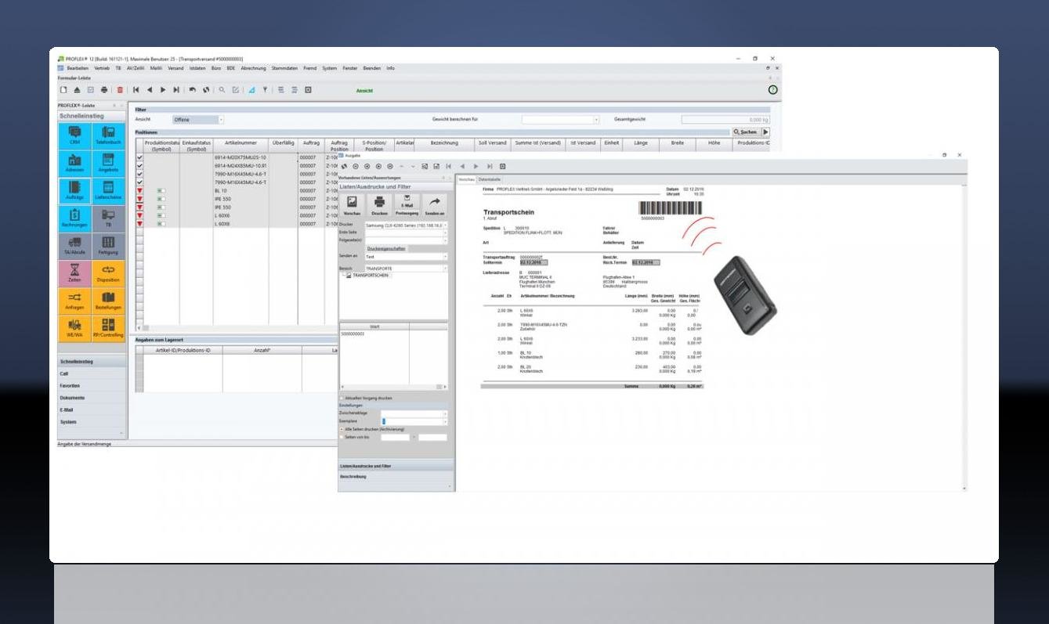Toggle checkbox for row 6914-M24X85MU-10.91
The width and height of the screenshot is (1049, 624).
coord(139,166)
